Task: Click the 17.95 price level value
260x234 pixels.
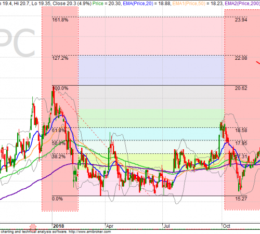Action: (241, 144)
